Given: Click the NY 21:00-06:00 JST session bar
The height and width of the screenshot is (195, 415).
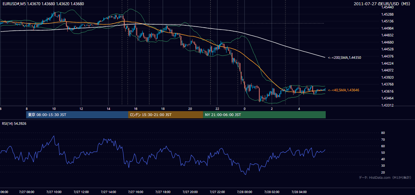Looking at the screenshot, I should pos(264,115).
